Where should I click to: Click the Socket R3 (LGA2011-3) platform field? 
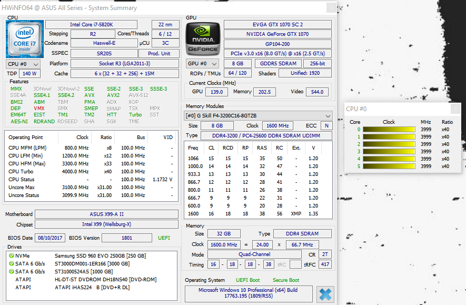124,64
